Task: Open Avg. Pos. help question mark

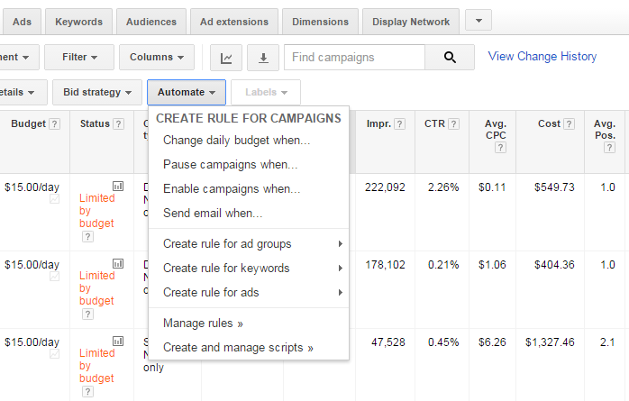Action: pyautogui.click(x=610, y=148)
